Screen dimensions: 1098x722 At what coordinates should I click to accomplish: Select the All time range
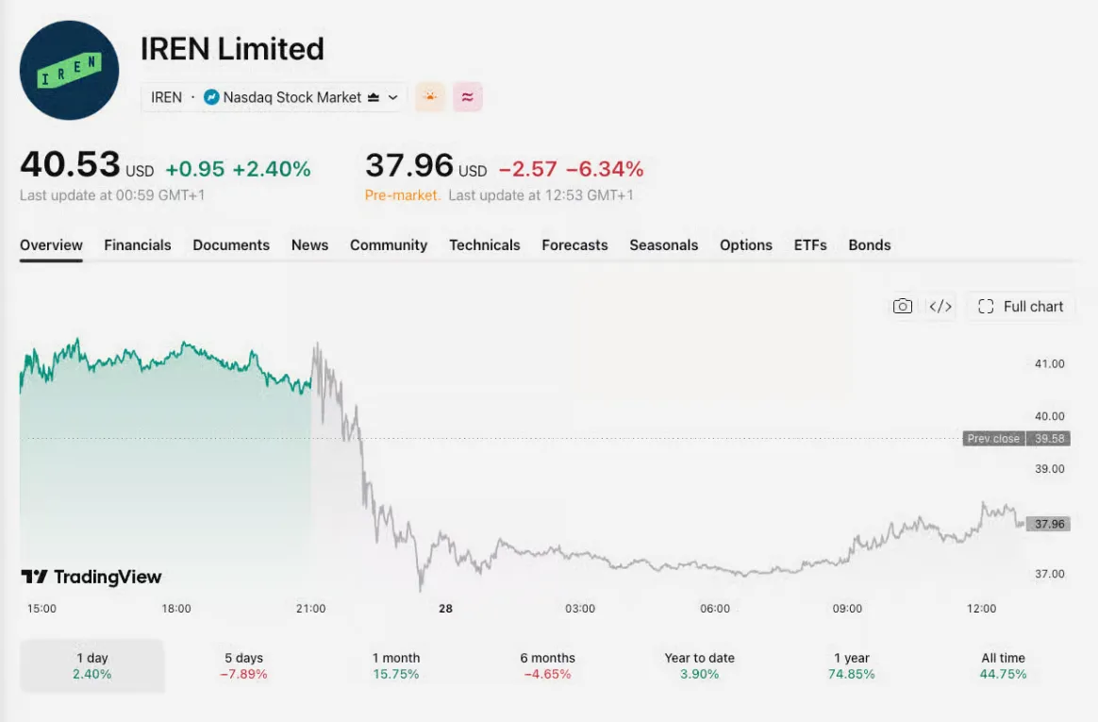coord(1003,666)
